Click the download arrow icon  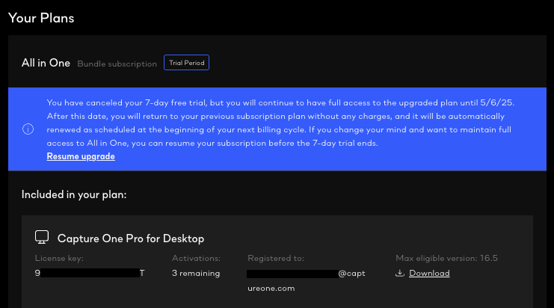tap(400, 273)
